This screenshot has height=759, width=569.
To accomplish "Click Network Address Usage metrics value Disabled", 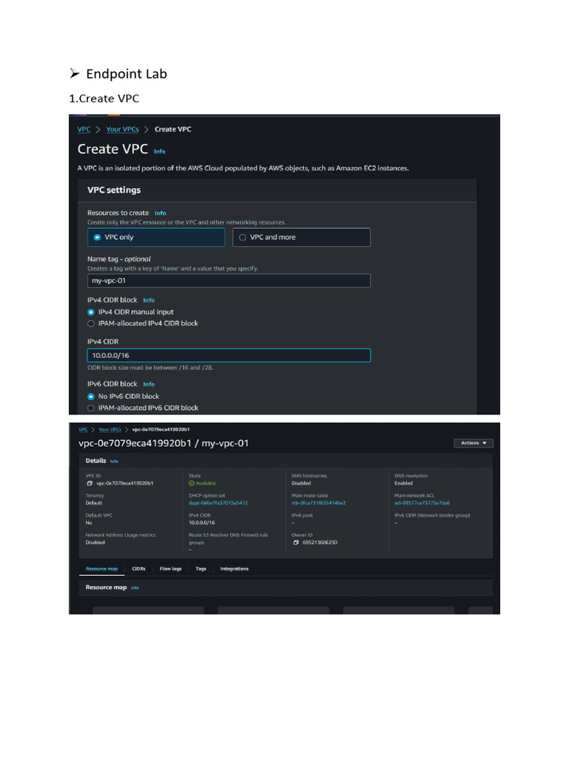I will 96,543.
